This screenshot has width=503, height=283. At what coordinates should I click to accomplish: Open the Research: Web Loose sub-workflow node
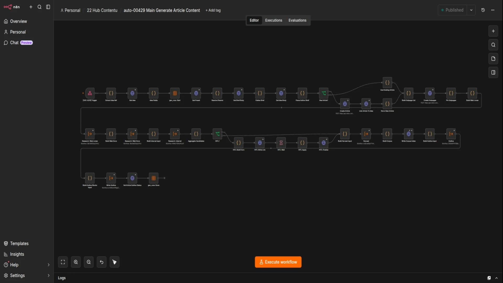[90, 134]
